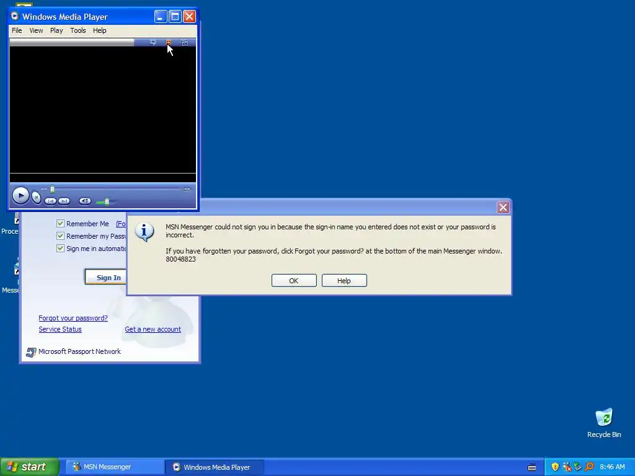635x476 pixels.
Task: Click the 8:46 AM clock in the tray
Action: click(612, 467)
